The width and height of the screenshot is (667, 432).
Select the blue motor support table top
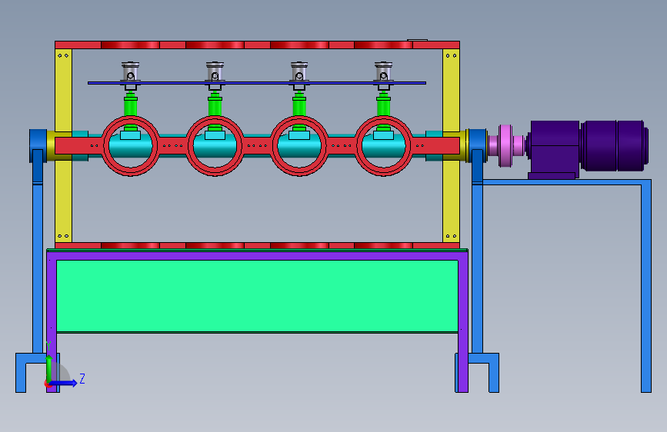pyautogui.click(x=567, y=182)
